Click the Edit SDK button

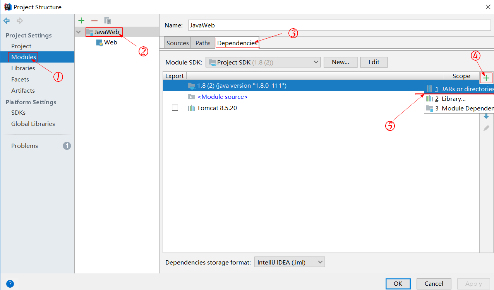click(x=374, y=62)
